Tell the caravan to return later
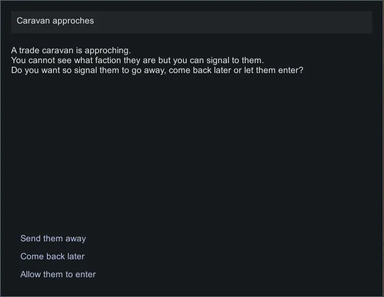Screen dimensions: 384x297 (x=53, y=256)
